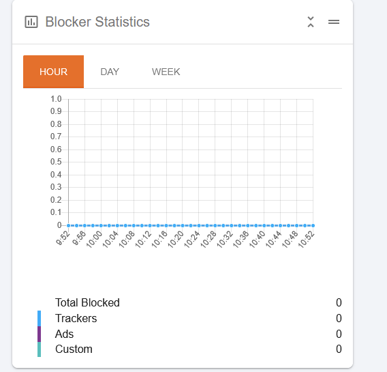Click the 10:36 time axis label
This screenshot has width=387, height=372.
point(241,239)
